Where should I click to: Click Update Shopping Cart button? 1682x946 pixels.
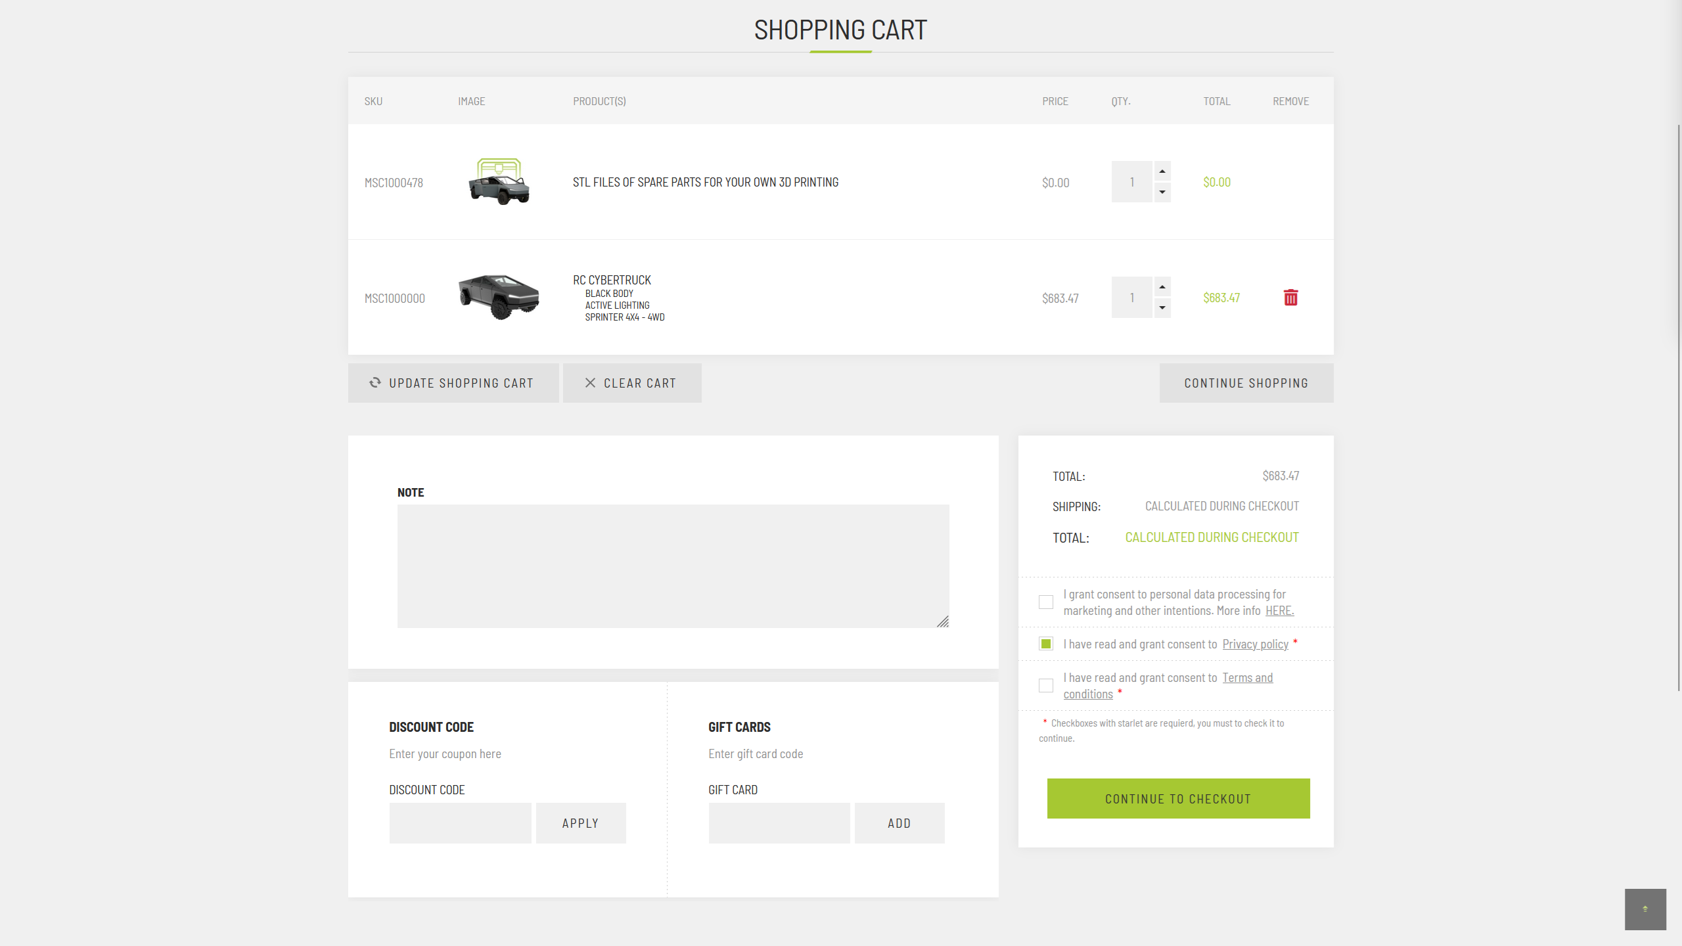(x=453, y=383)
